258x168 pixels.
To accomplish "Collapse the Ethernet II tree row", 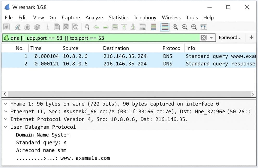I will (x=6, y=111).
